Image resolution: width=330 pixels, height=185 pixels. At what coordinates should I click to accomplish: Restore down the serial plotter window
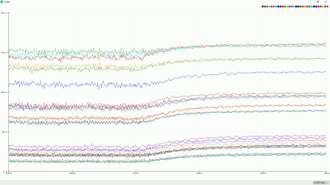(x=317, y=2)
